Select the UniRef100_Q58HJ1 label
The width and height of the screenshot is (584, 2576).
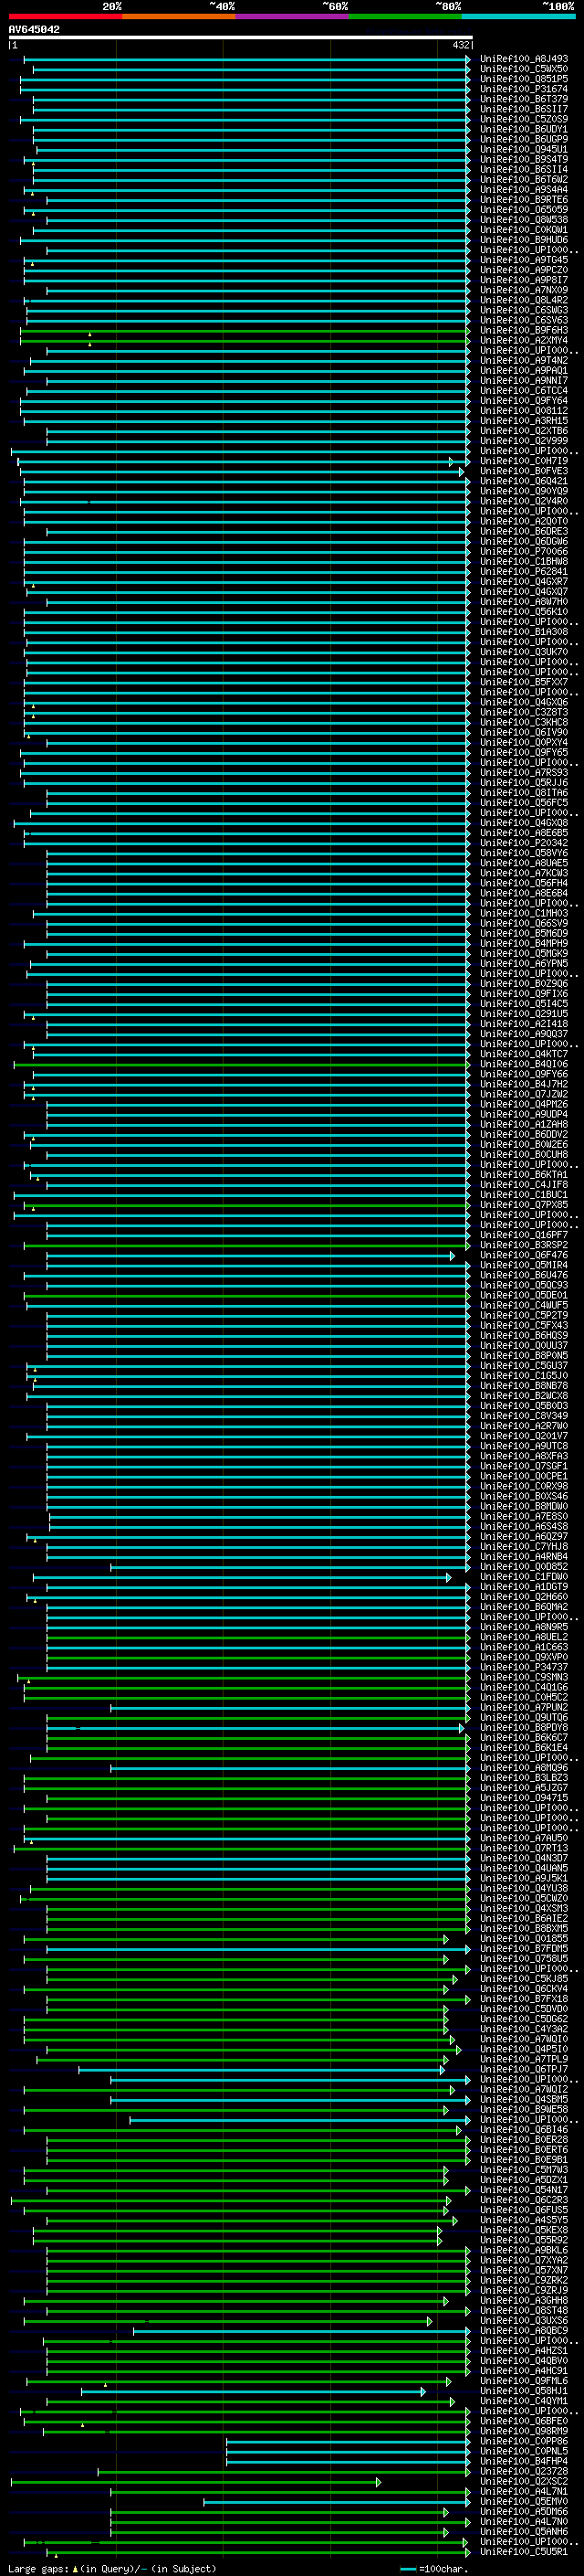click(524, 2391)
